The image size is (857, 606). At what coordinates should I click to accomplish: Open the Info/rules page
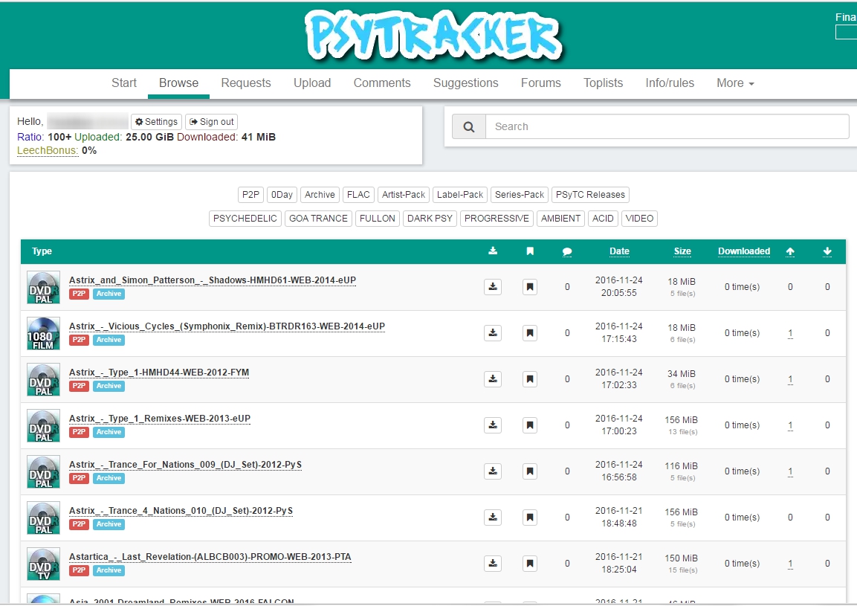pyautogui.click(x=670, y=83)
